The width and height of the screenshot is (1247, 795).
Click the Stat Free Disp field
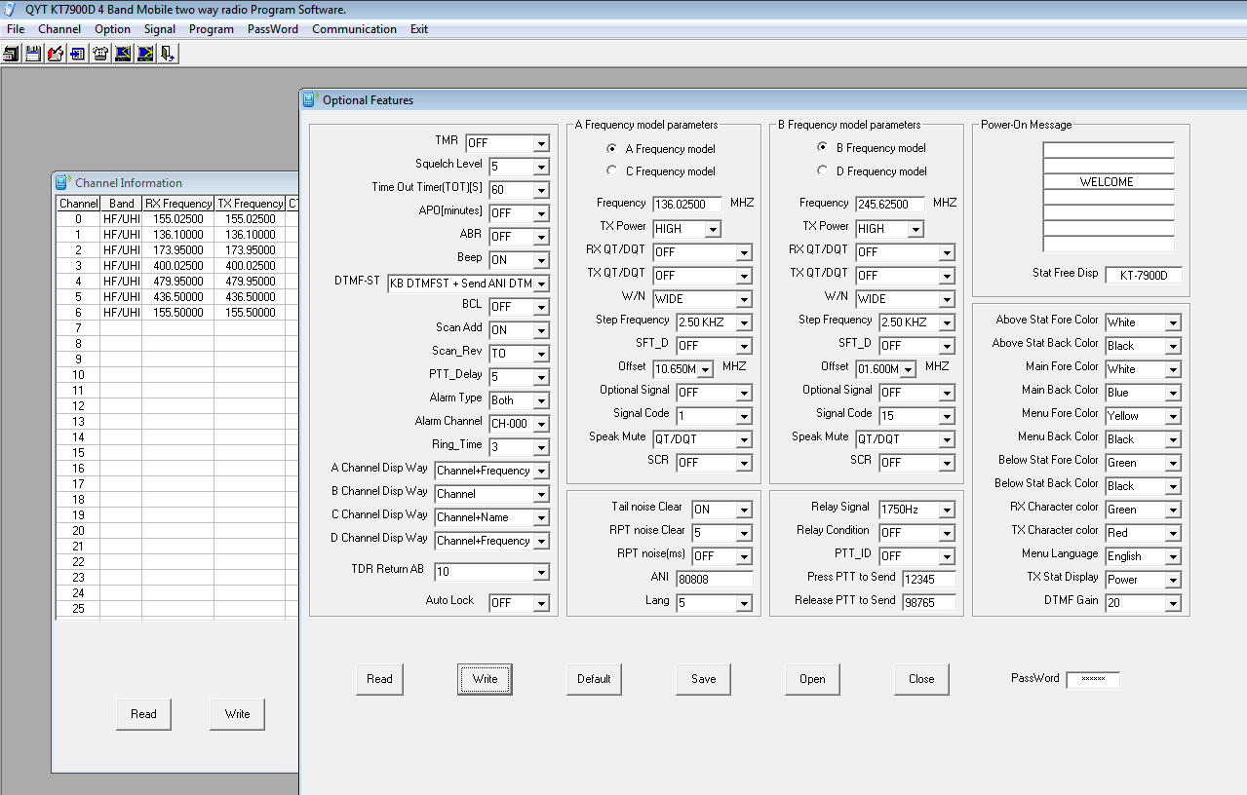pos(1144,275)
